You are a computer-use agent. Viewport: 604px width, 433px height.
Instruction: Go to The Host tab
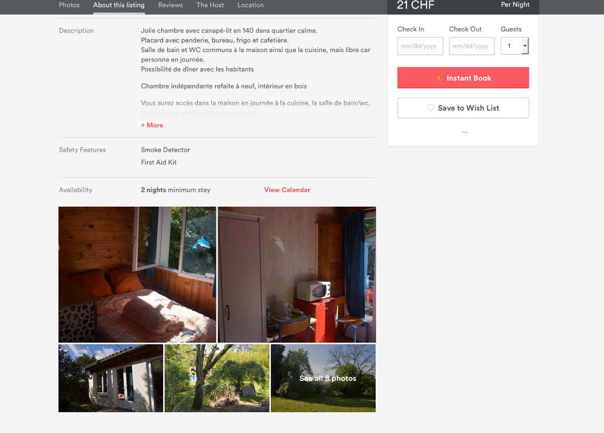coord(210,5)
